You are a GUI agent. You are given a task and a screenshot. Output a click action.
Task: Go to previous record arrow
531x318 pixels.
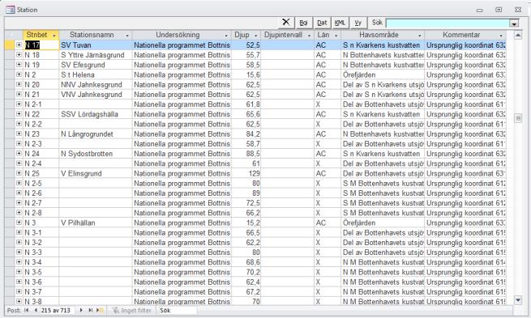36,310
